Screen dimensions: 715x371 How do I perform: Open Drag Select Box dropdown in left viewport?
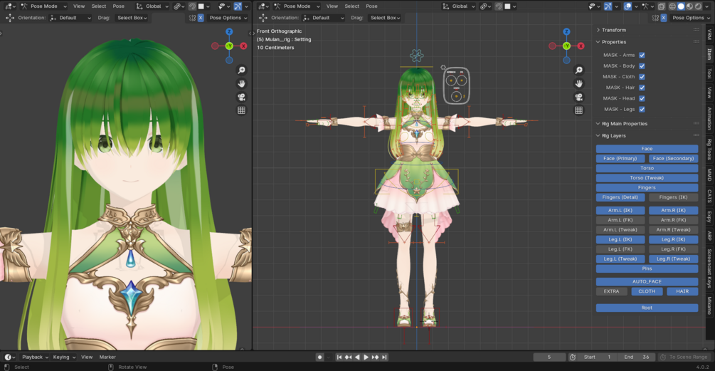[132, 18]
